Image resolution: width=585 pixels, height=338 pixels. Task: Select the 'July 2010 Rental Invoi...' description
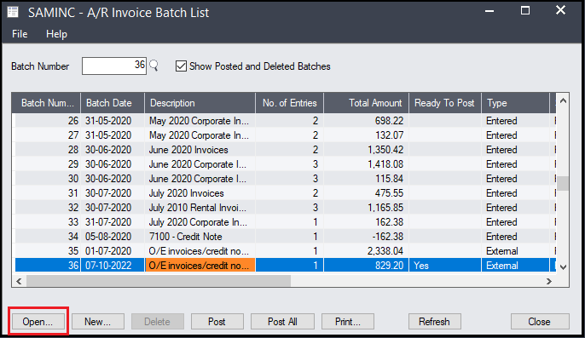[x=200, y=208]
